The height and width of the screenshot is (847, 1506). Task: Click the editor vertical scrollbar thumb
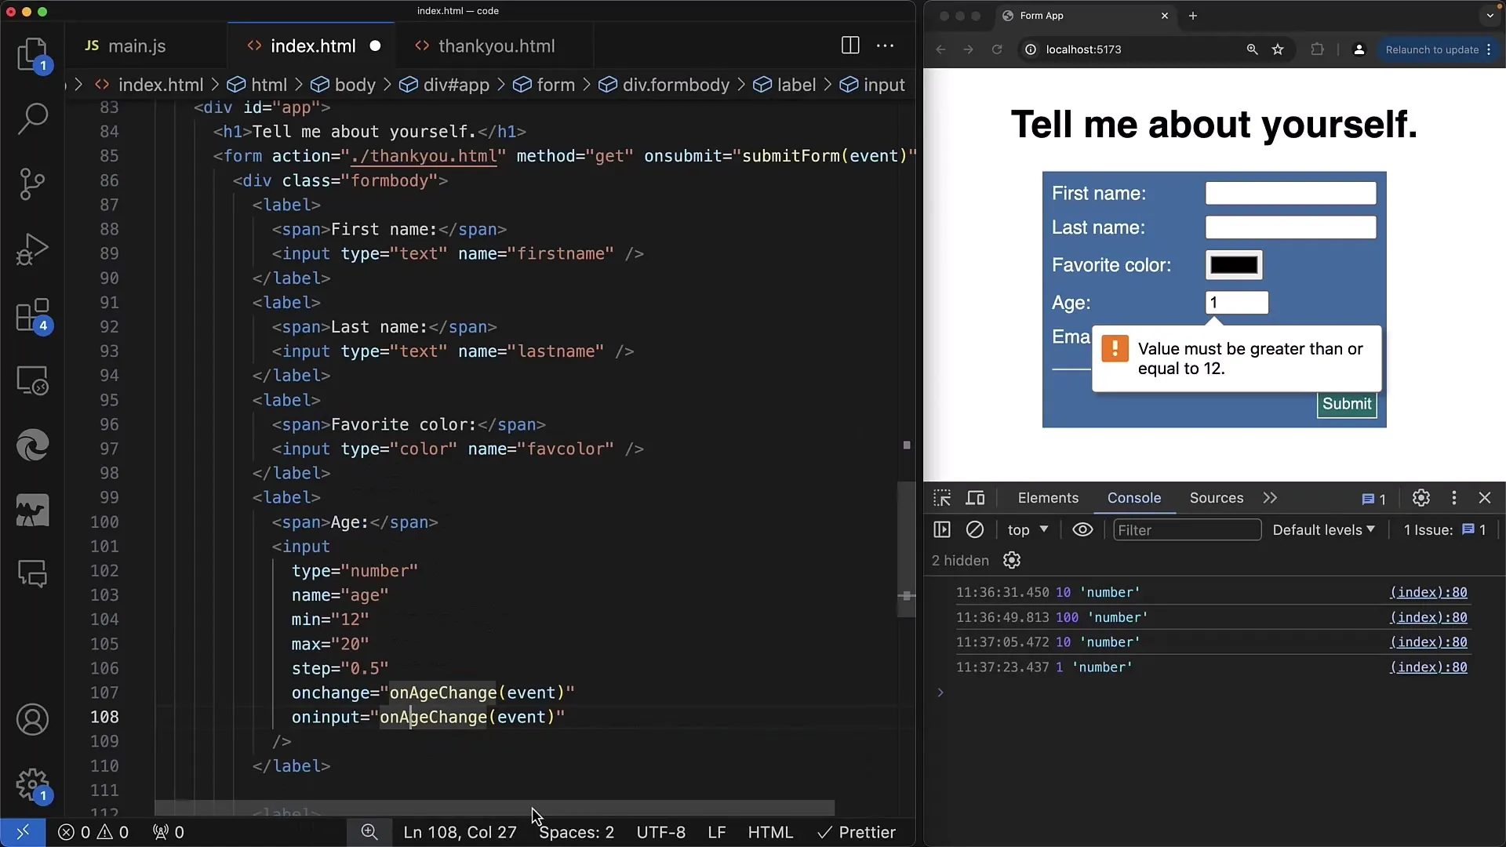(x=906, y=549)
